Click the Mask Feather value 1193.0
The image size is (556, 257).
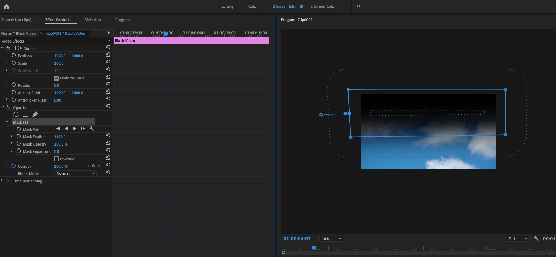tap(60, 137)
